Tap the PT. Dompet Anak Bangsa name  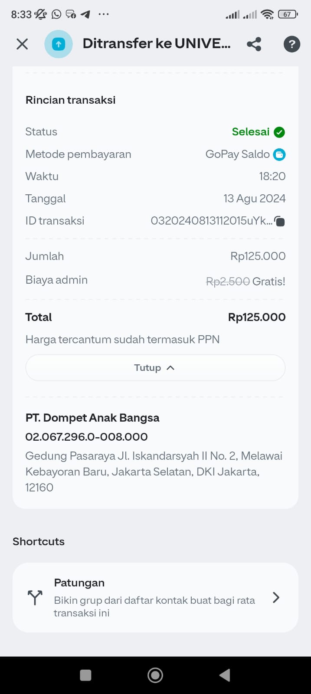coord(92,418)
